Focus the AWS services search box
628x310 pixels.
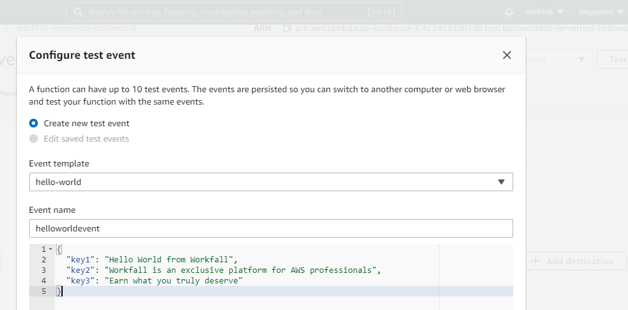click(x=234, y=12)
